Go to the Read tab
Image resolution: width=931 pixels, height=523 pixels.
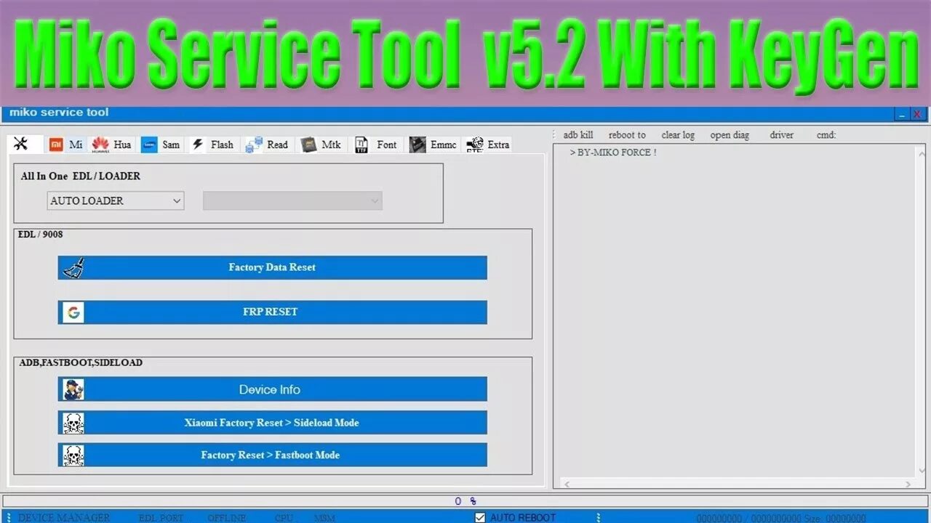point(267,145)
